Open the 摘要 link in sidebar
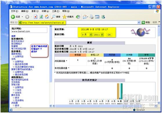This screenshot has width=162, height=113. [x=13, y=36]
